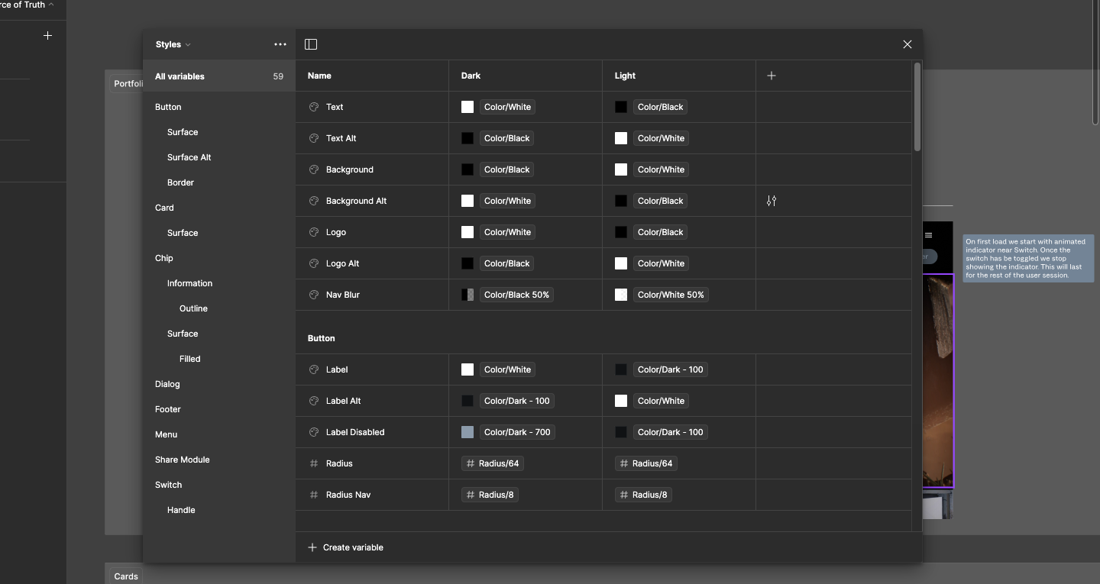The height and width of the screenshot is (584, 1100).
Task: Click the plus icon to add mode column
Action: click(x=772, y=76)
